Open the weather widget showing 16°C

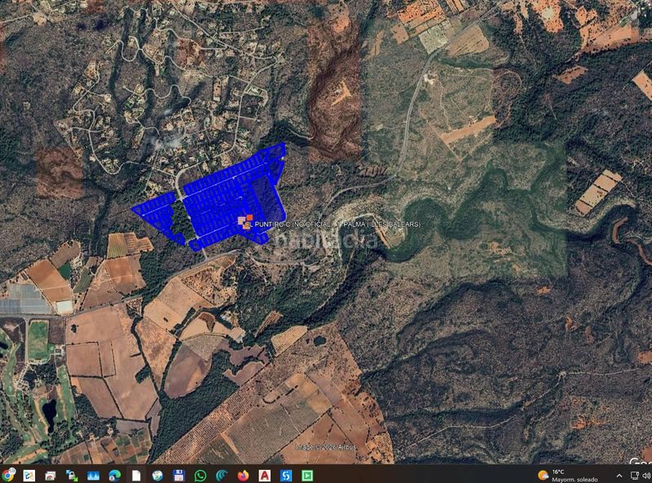(567, 476)
